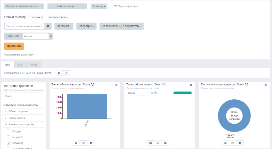
Task: Click the blue abruev chart bar
Action: coord(87,106)
